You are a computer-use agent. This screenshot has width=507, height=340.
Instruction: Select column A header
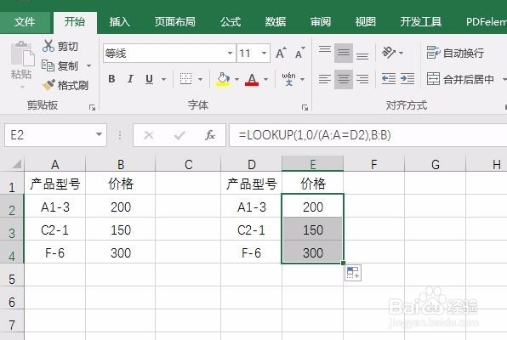[55, 164]
